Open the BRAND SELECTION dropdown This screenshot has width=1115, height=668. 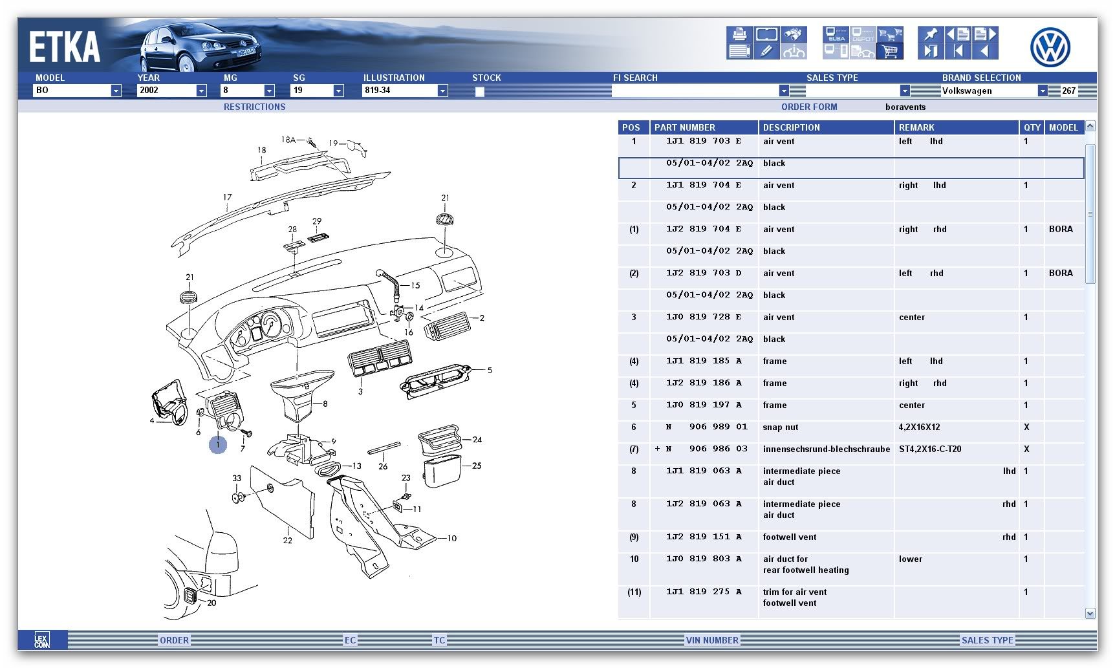(1043, 91)
